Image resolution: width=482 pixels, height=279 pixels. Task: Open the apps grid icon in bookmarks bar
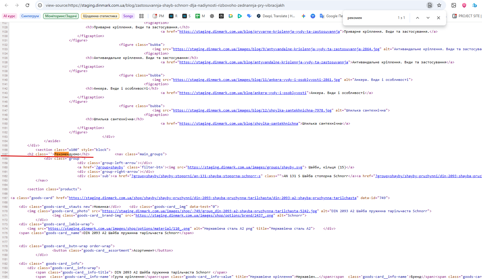[x=141, y=16]
